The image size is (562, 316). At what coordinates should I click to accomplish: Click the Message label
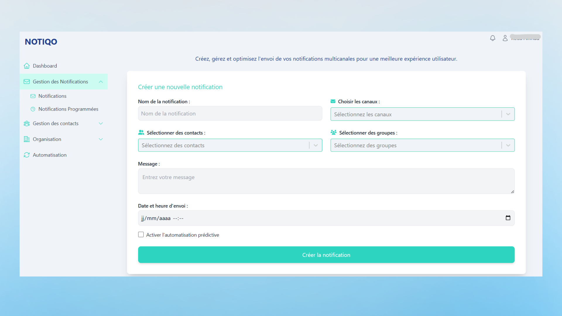(149, 164)
